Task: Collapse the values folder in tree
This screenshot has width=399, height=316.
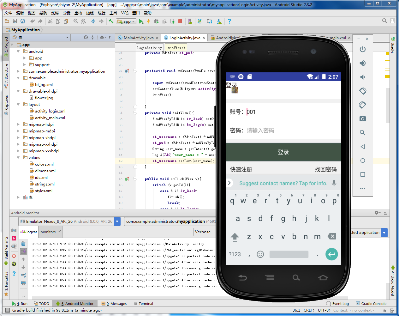Action: (18, 157)
